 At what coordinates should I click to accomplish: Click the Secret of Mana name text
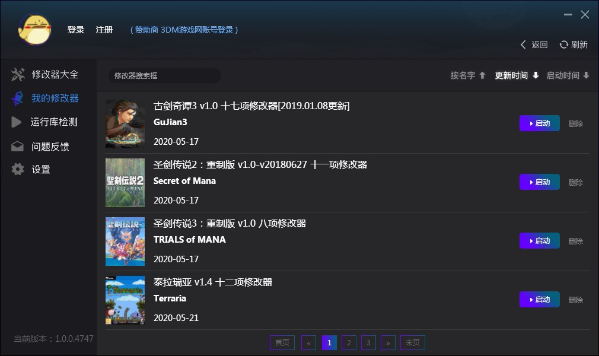(184, 181)
